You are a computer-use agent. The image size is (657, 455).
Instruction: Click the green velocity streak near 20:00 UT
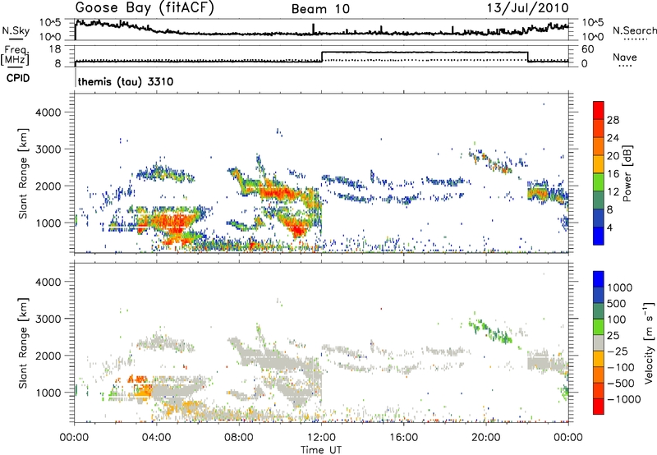[491, 329]
